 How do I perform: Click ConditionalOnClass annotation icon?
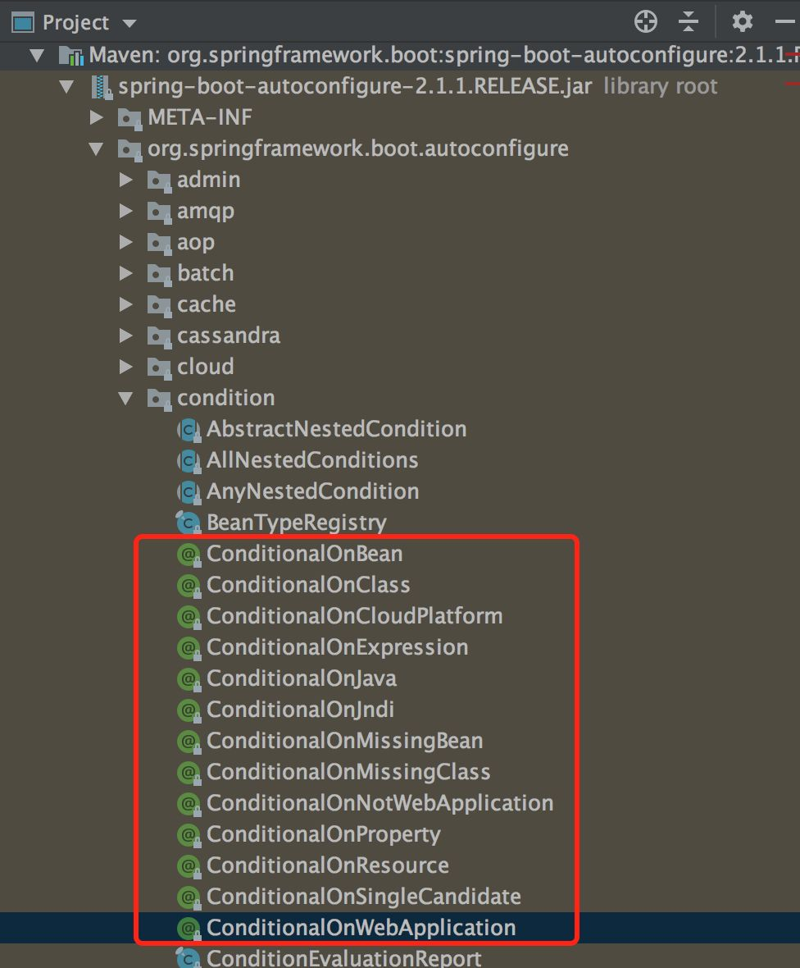[x=189, y=585]
